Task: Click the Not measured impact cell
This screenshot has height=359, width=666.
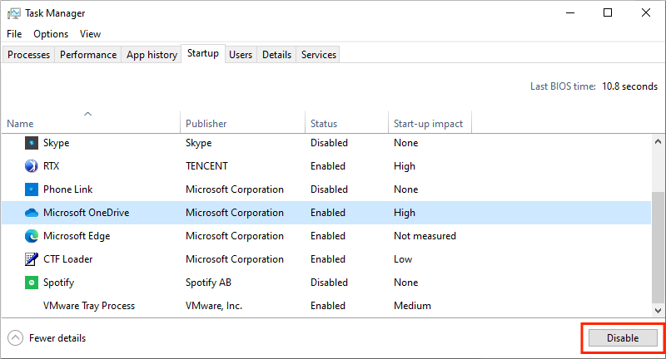Action: click(x=425, y=236)
